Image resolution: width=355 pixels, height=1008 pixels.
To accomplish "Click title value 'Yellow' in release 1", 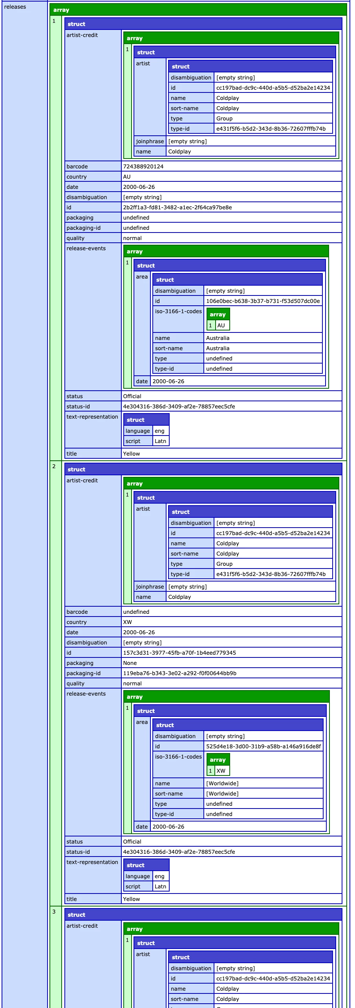I will [x=132, y=454].
